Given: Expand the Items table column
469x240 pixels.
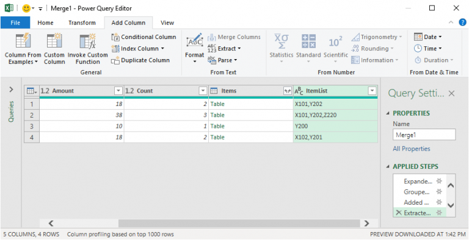Looking at the screenshot, I should point(287,91).
